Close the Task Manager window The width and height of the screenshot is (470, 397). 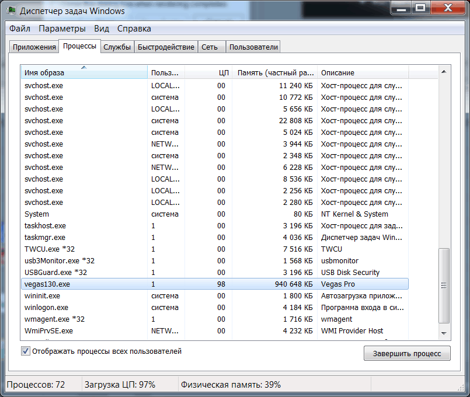click(447, 8)
